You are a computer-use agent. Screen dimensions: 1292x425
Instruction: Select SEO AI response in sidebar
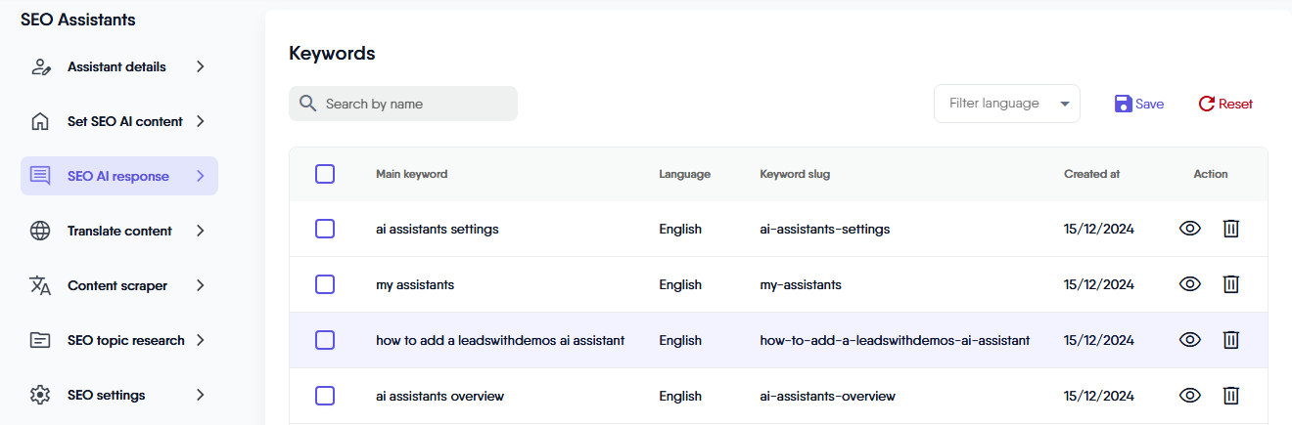point(118,177)
